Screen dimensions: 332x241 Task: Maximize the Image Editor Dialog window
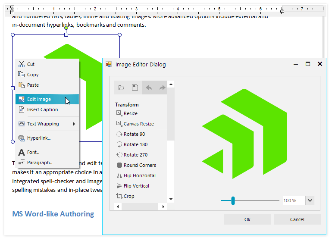coord(308,64)
